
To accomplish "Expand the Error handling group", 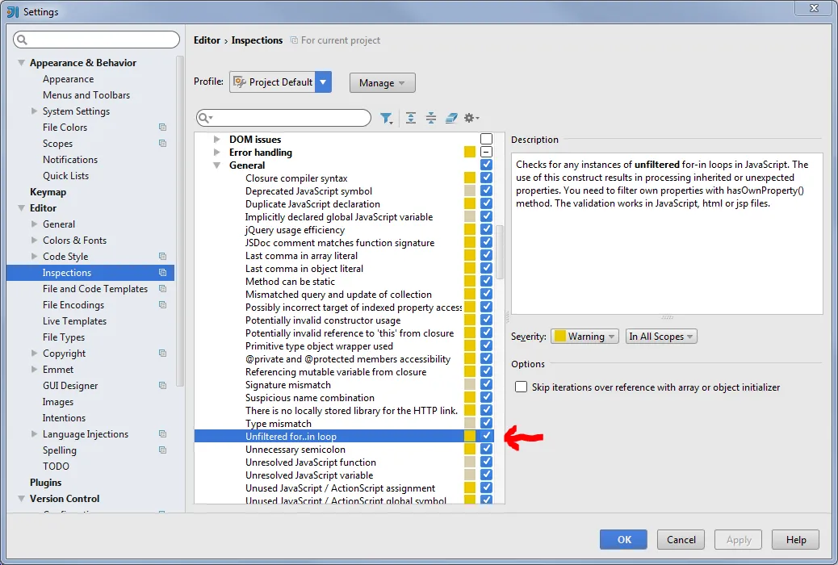I will click(x=216, y=153).
